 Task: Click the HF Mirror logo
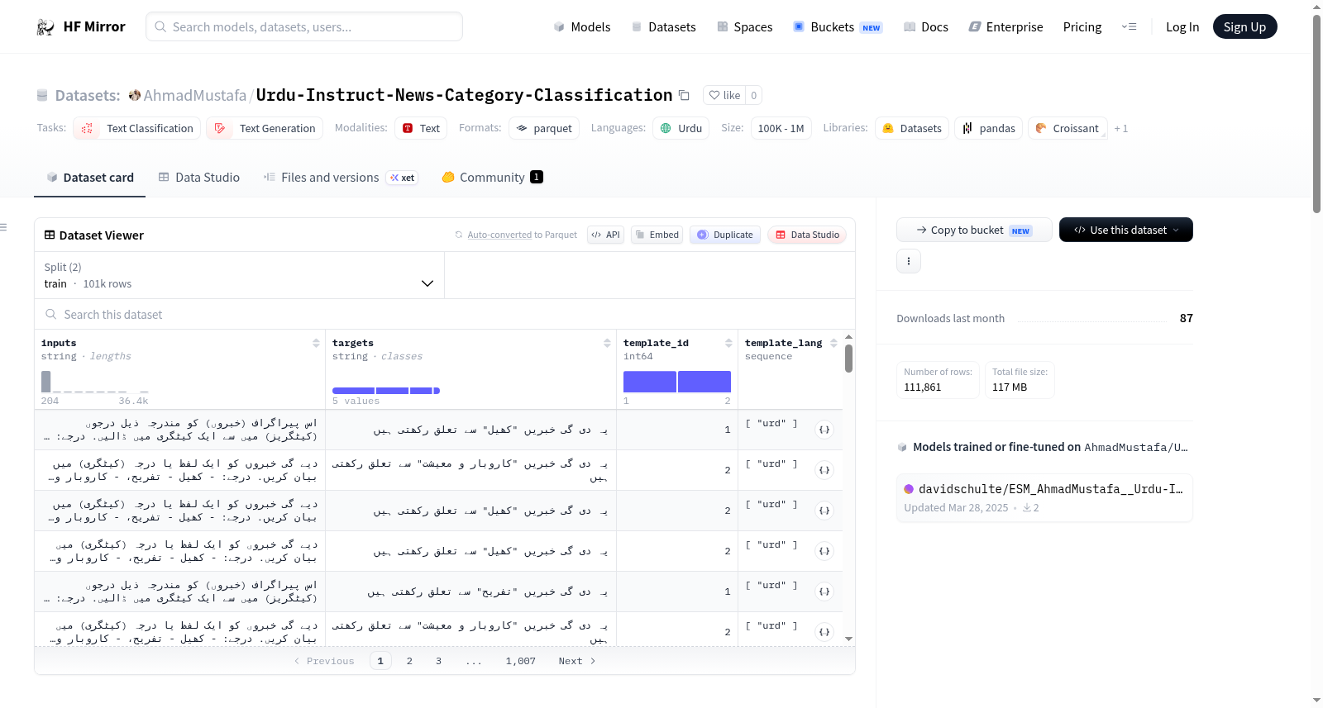coord(81,26)
